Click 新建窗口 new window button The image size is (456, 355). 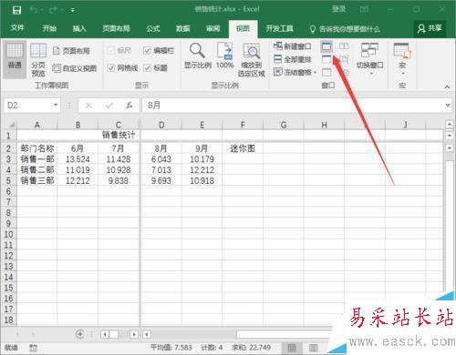click(292, 46)
